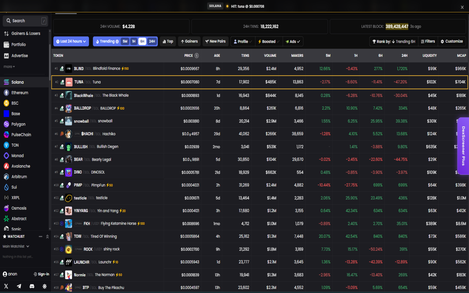The height and width of the screenshot is (293, 469).
Task: Click the snowball token logo
Action: [x=69, y=121]
